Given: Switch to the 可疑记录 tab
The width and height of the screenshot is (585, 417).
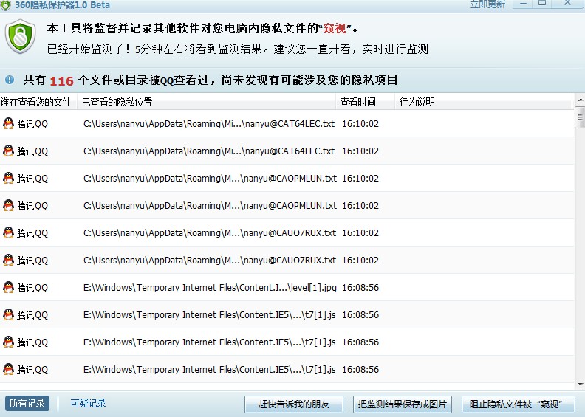Looking at the screenshot, I should (88, 403).
